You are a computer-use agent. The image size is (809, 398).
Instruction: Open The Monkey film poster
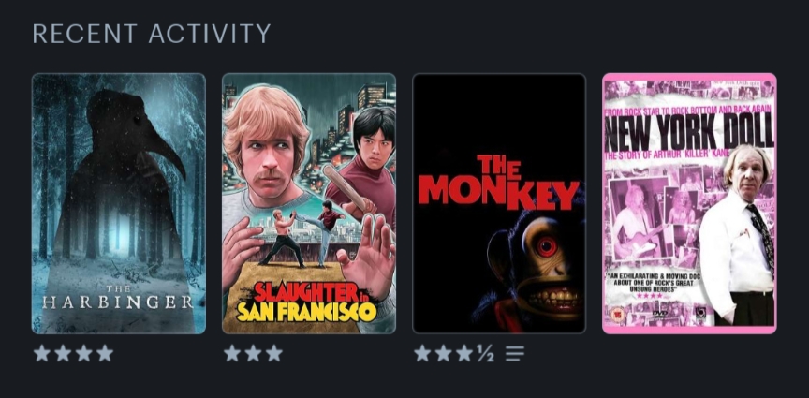click(x=499, y=203)
